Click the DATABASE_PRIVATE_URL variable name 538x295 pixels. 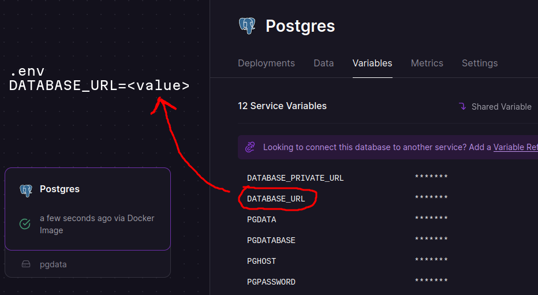pos(295,178)
